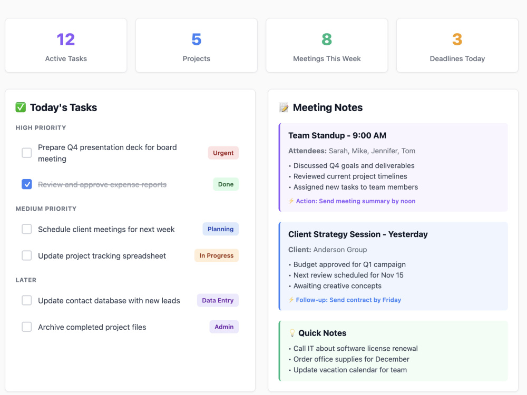Viewport: 527px width, 395px height.
Task: Click Client: Anderson Group line
Action: pos(327,250)
